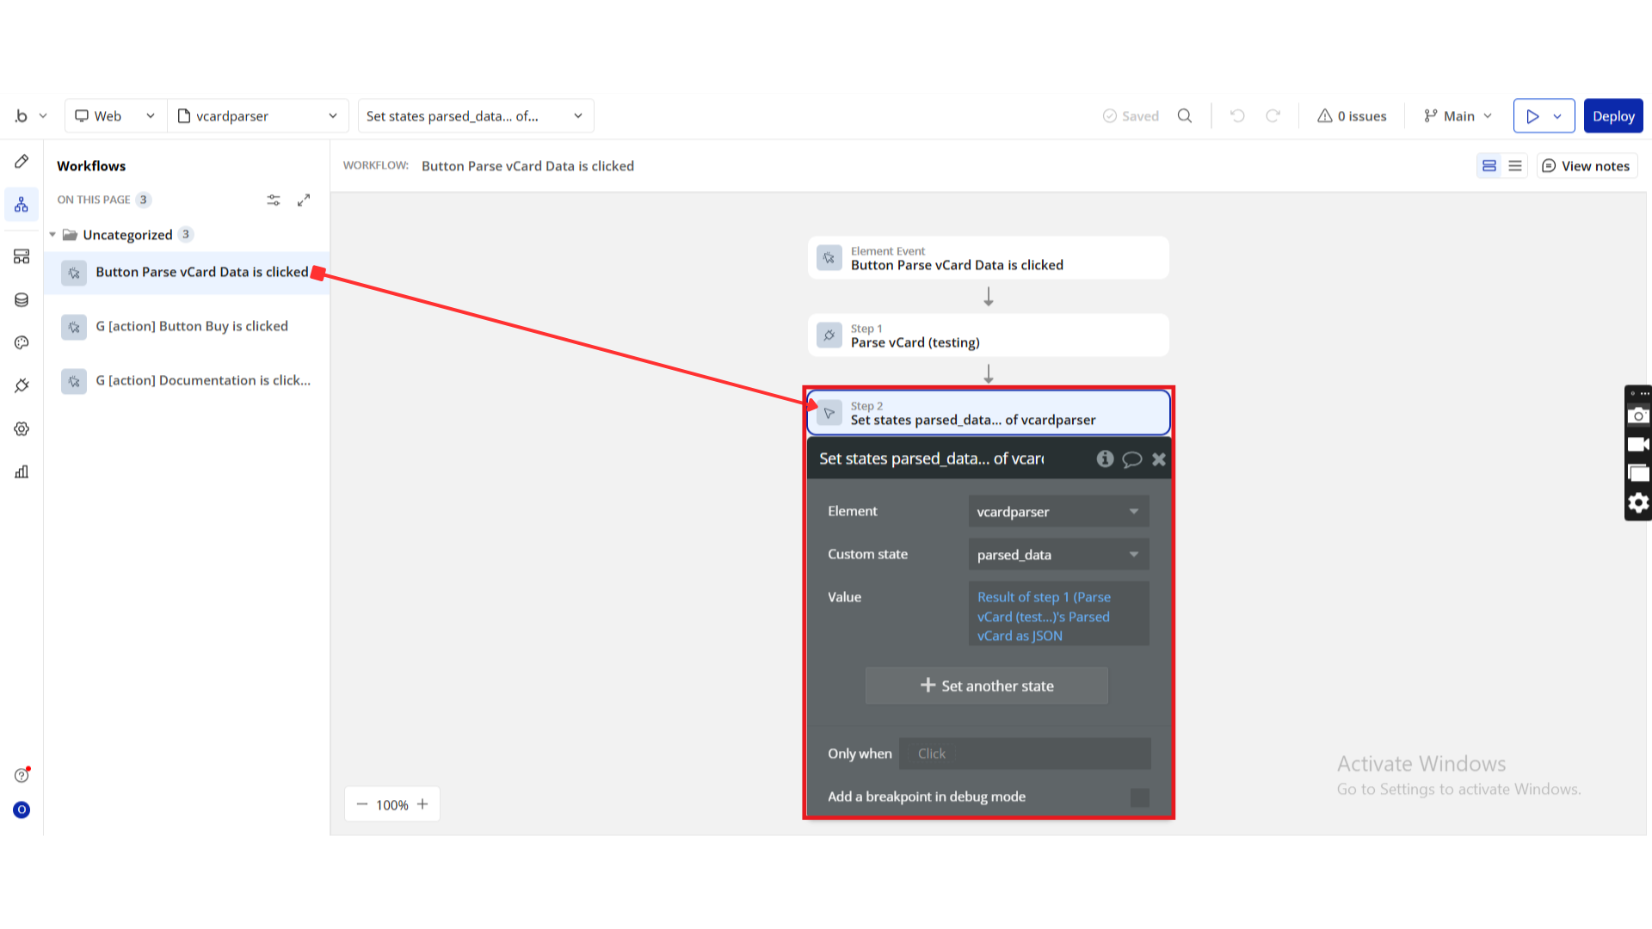Screen dimensions: 1652x929
Task: Enable breakpoint in debug mode checkbox
Action: coord(1139,797)
